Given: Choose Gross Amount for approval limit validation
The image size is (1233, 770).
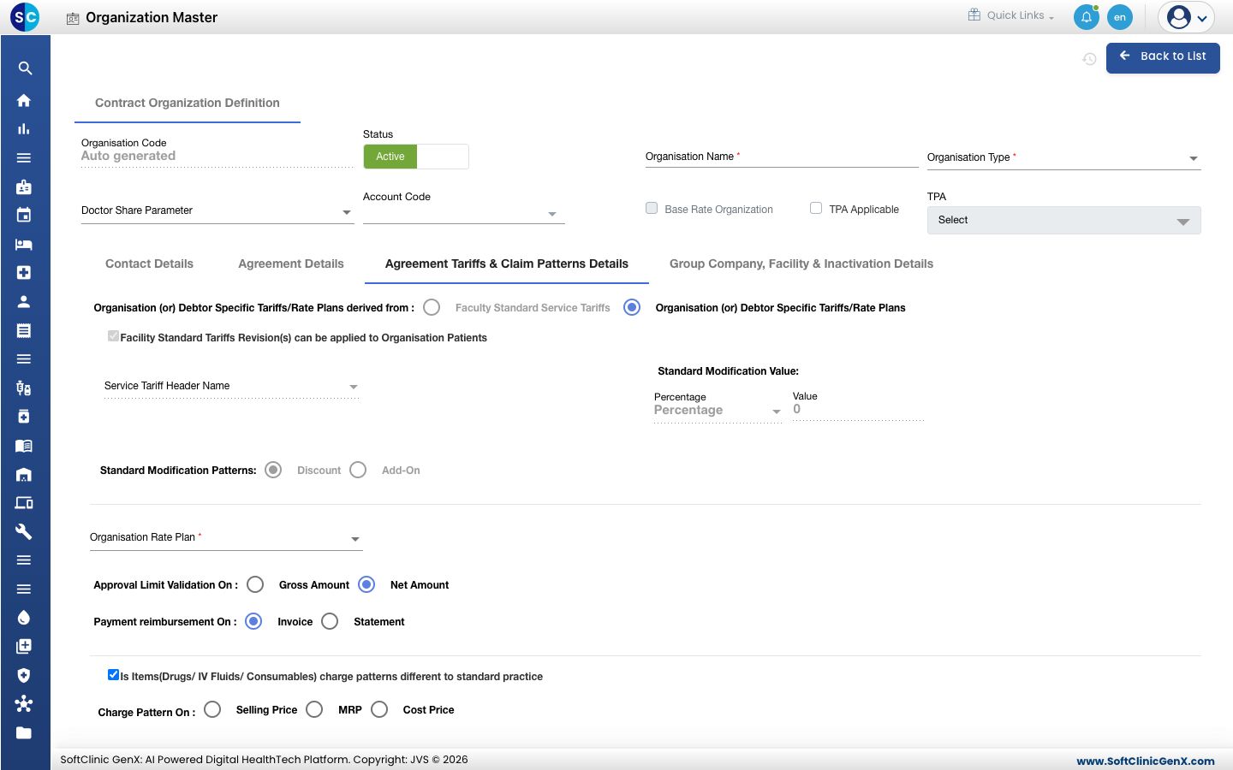Looking at the screenshot, I should (x=255, y=584).
